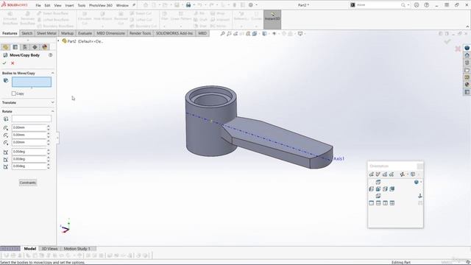471x265 pixels.
Task: Open the DimXpertManager tab icon
Action: click(35, 47)
